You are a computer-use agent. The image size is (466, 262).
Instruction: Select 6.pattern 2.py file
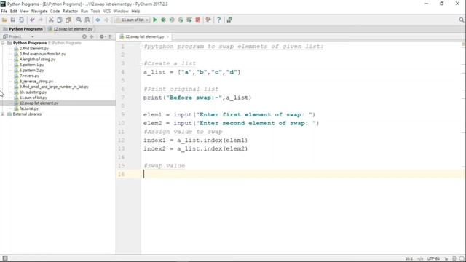[x=31, y=71]
